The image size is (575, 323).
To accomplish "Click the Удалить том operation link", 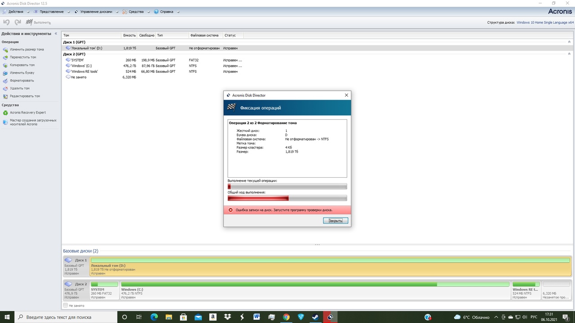I will (20, 88).
